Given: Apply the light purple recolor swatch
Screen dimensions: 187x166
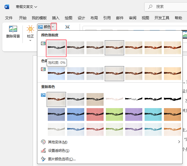Looking at the screenshot, I should [x=134, y=129].
